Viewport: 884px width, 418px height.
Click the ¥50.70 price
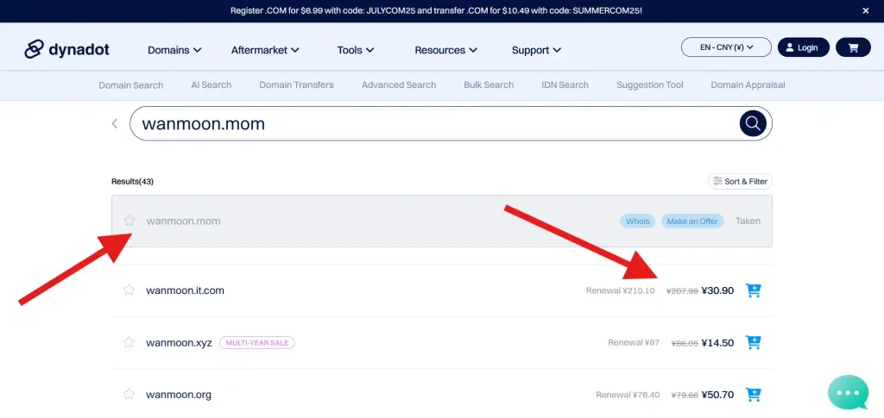point(717,395)
